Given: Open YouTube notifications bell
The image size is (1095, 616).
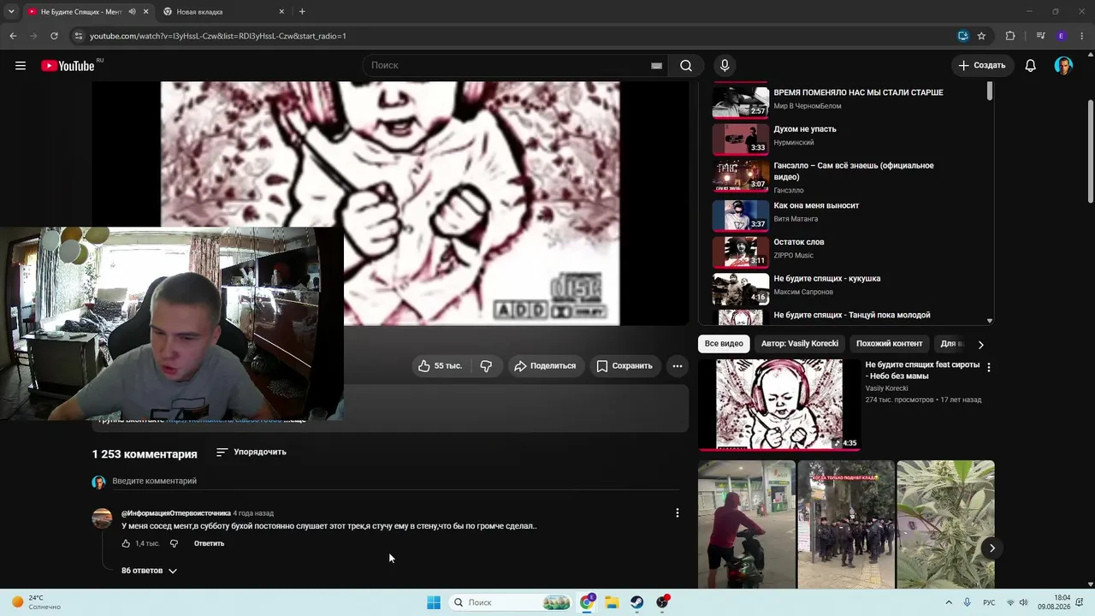Looking at the screenshot, I should click(x=1031, y=66).
